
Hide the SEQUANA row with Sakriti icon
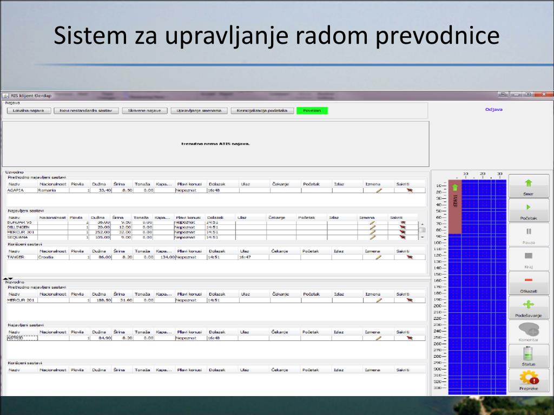click(403, 237)
